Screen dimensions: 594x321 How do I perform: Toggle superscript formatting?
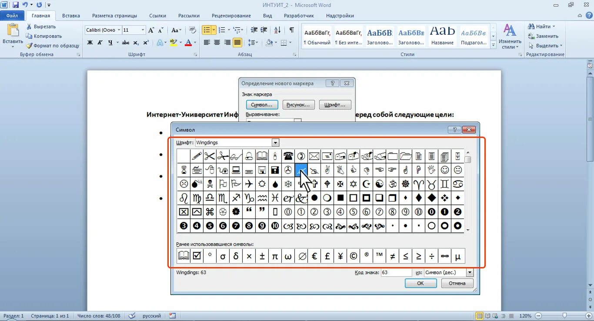(146, 43)
